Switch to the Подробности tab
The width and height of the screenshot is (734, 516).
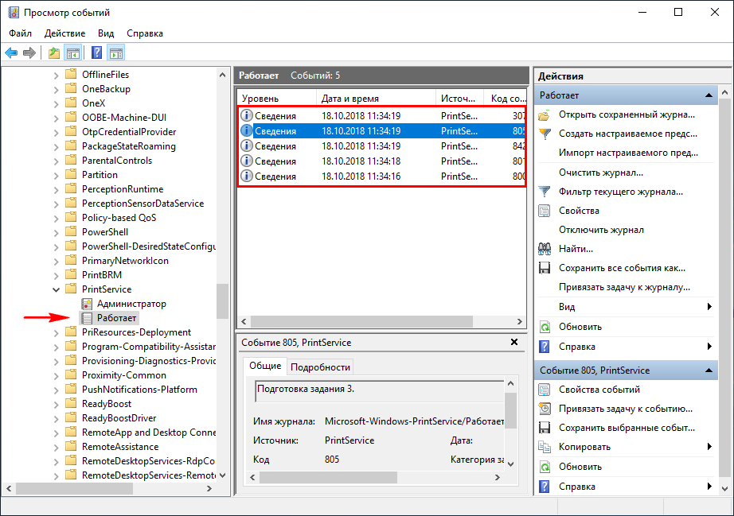(x=320, y=367)
